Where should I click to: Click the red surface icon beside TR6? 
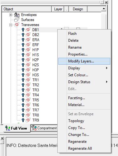(28, 105)
